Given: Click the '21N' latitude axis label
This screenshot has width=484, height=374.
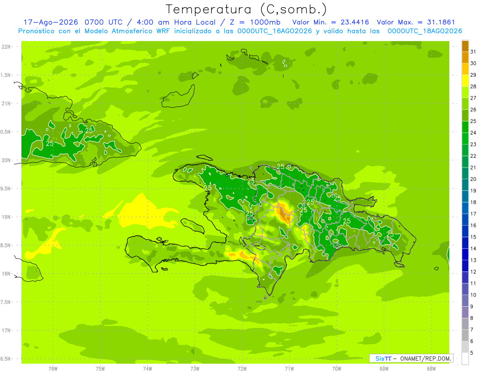Looking at the screenshot, I should (x=7, y=104).
